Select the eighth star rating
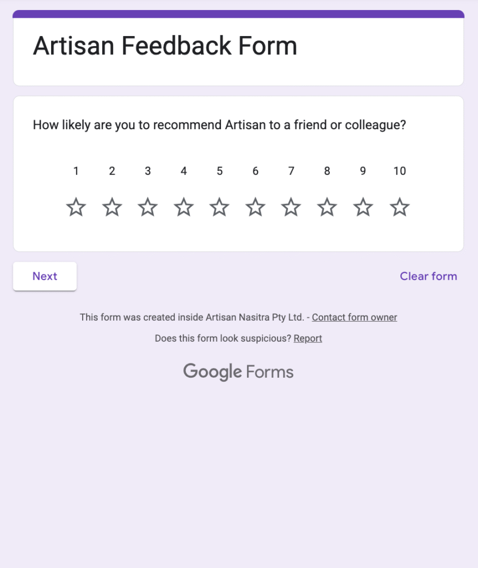Image resolution: width=478 pixels, height=568 pixels. coord(327,207)
